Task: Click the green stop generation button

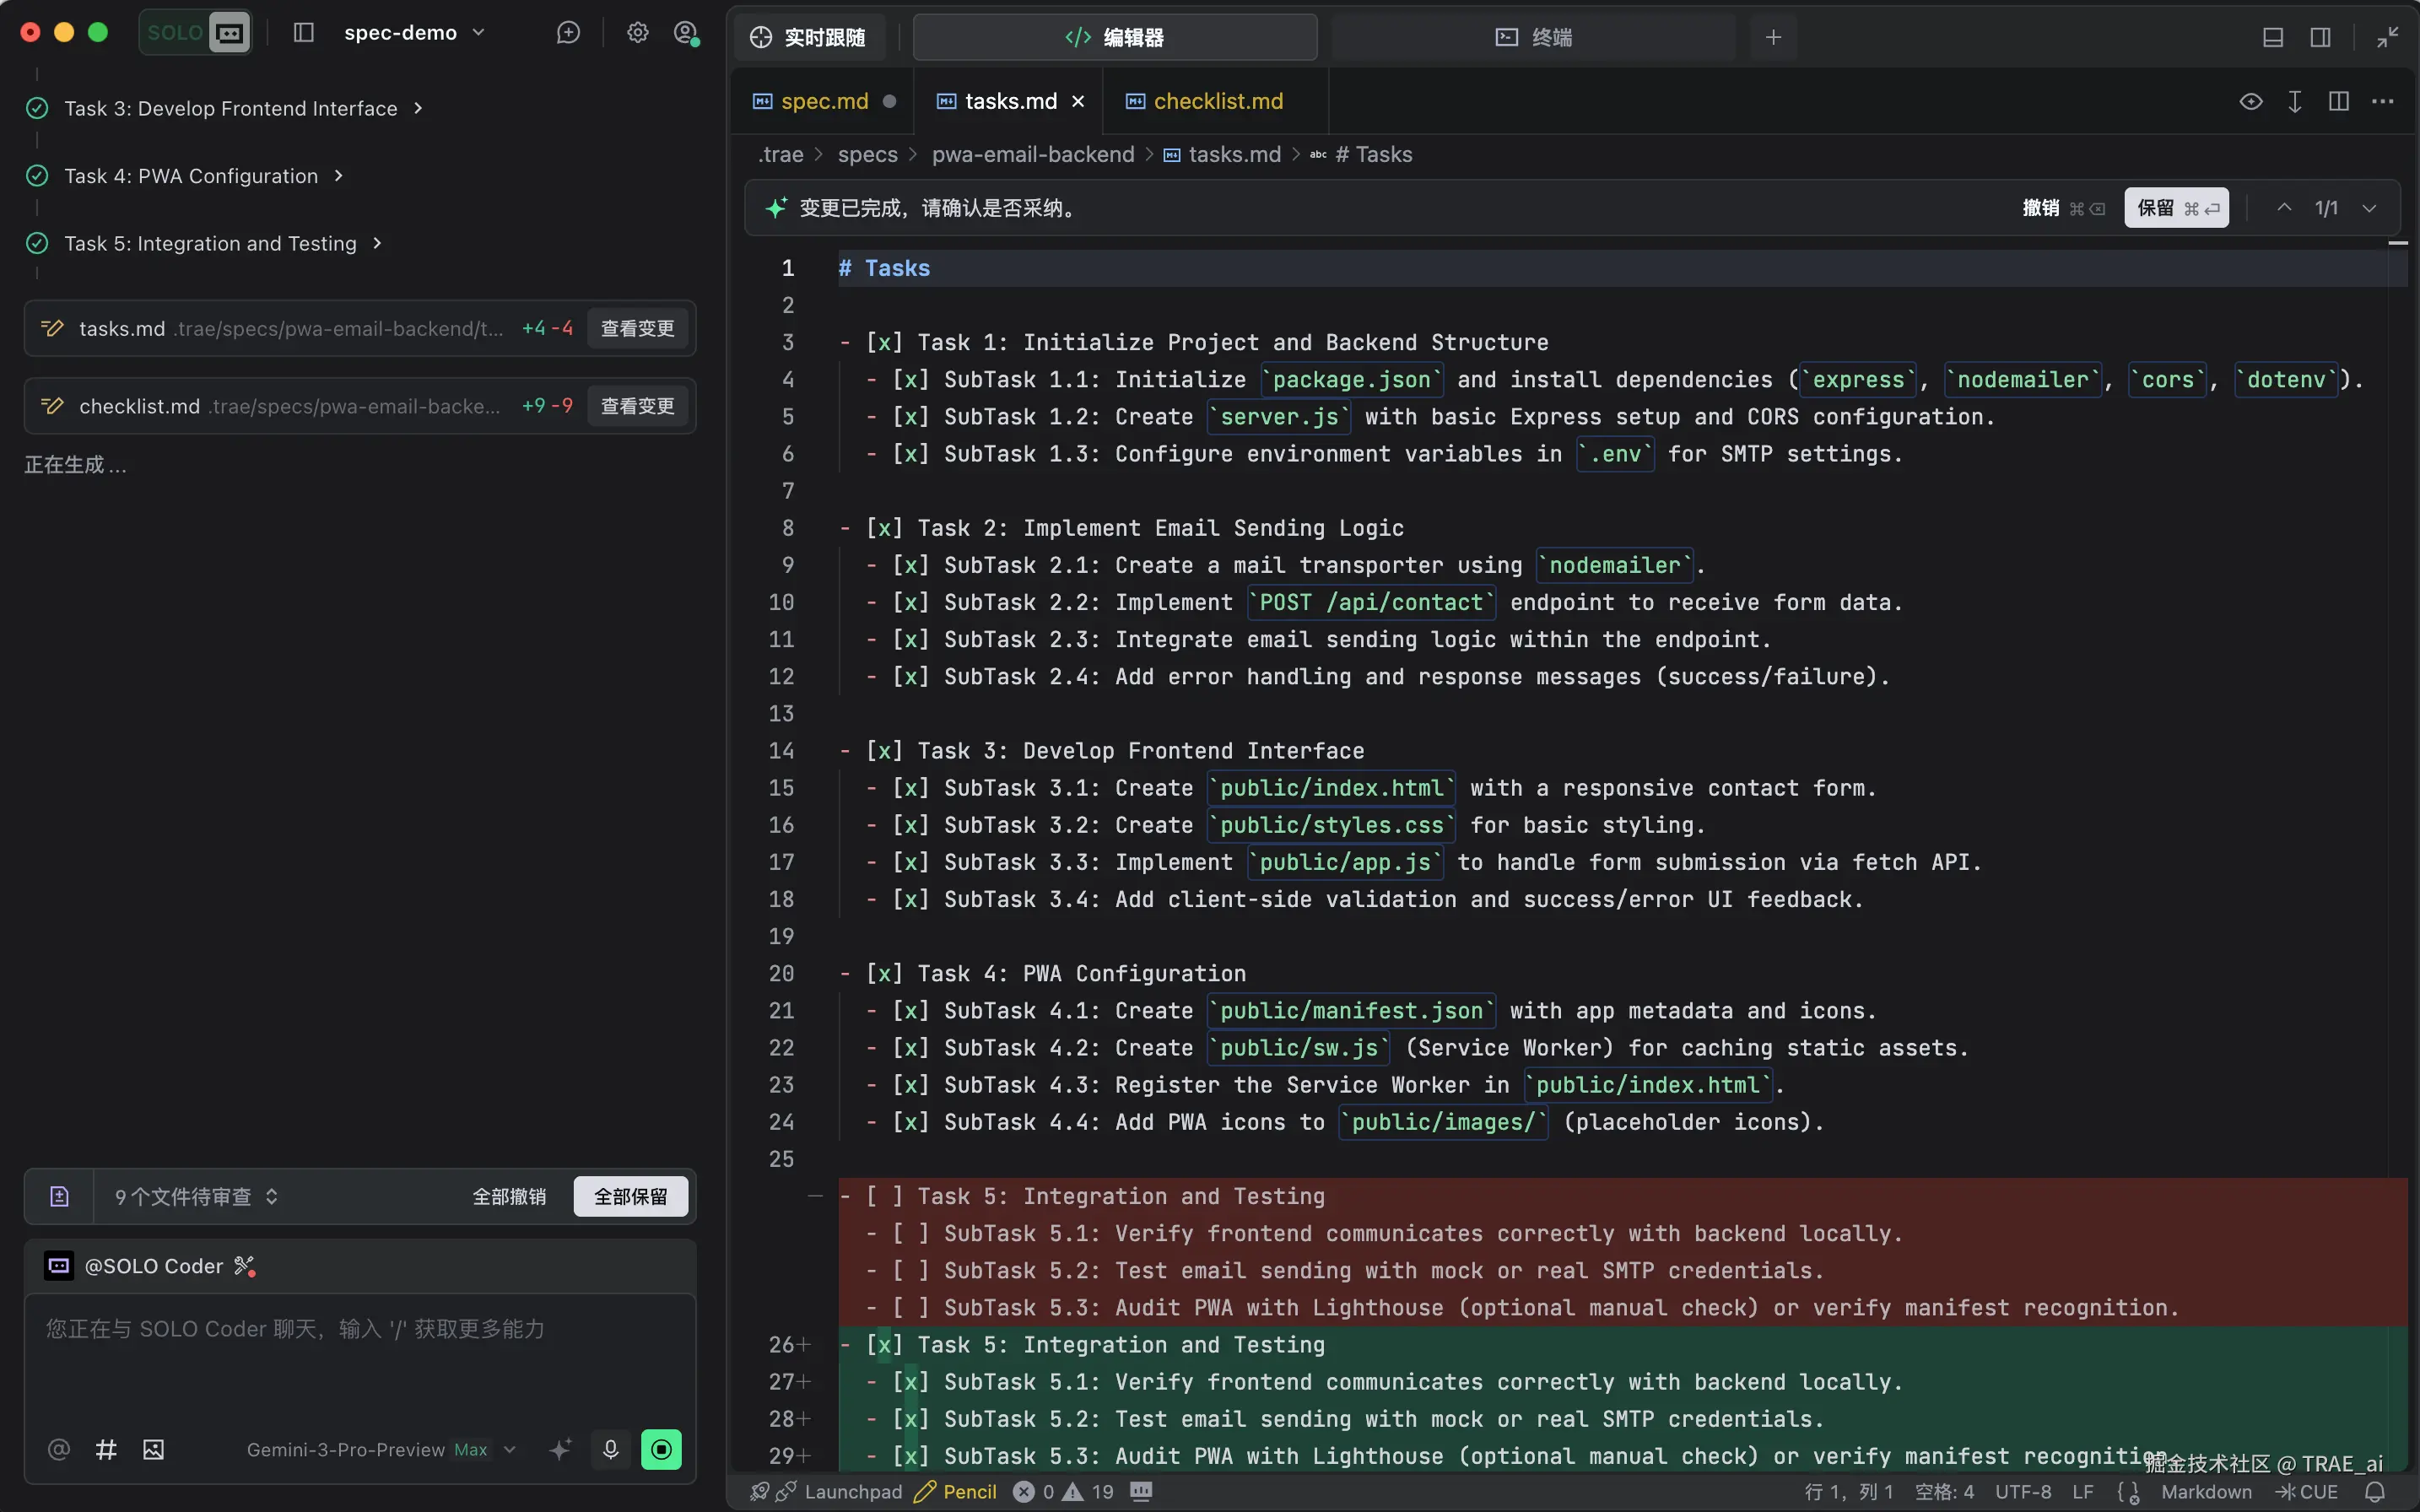Action: point(661,1449)
